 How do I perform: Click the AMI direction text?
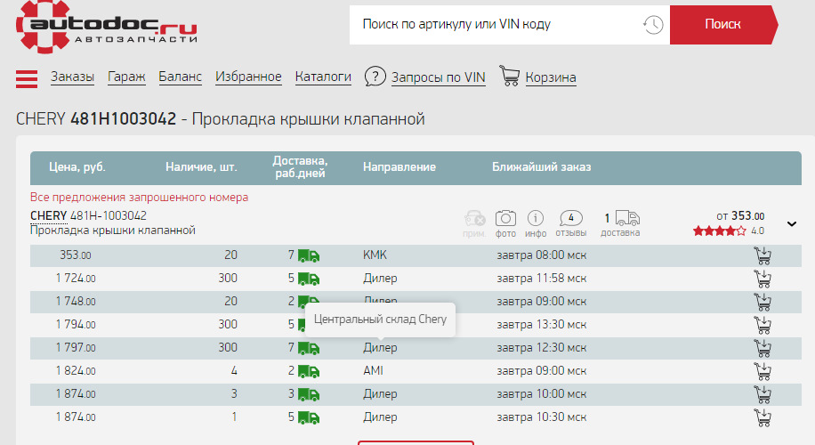pos(373,370)
